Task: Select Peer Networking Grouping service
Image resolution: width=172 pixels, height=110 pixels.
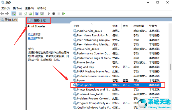Action: [x=117, y=40]
